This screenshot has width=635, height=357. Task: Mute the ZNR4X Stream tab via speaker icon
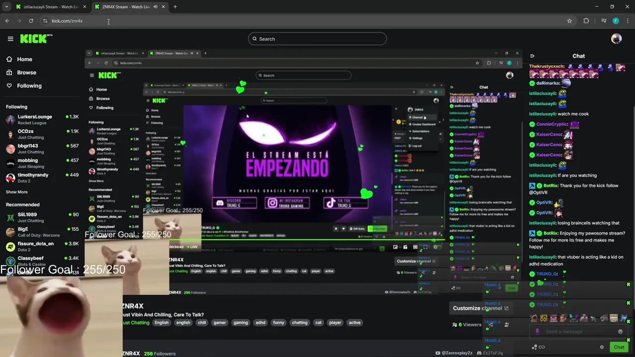(x=155, y=7)
